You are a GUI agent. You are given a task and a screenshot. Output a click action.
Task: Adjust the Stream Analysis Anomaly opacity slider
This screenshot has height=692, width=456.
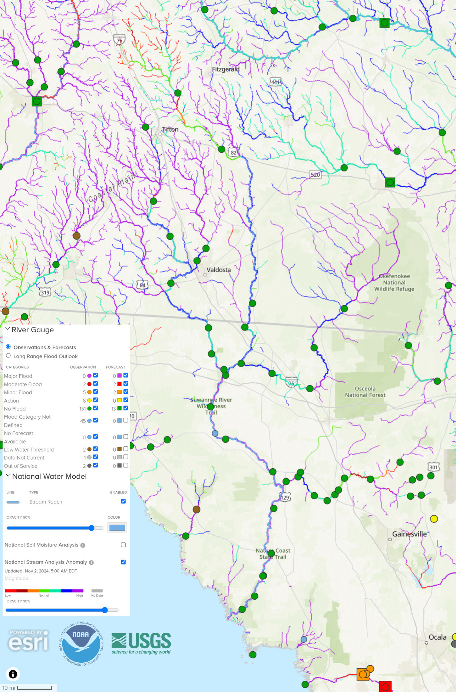[x=62, y=610]
